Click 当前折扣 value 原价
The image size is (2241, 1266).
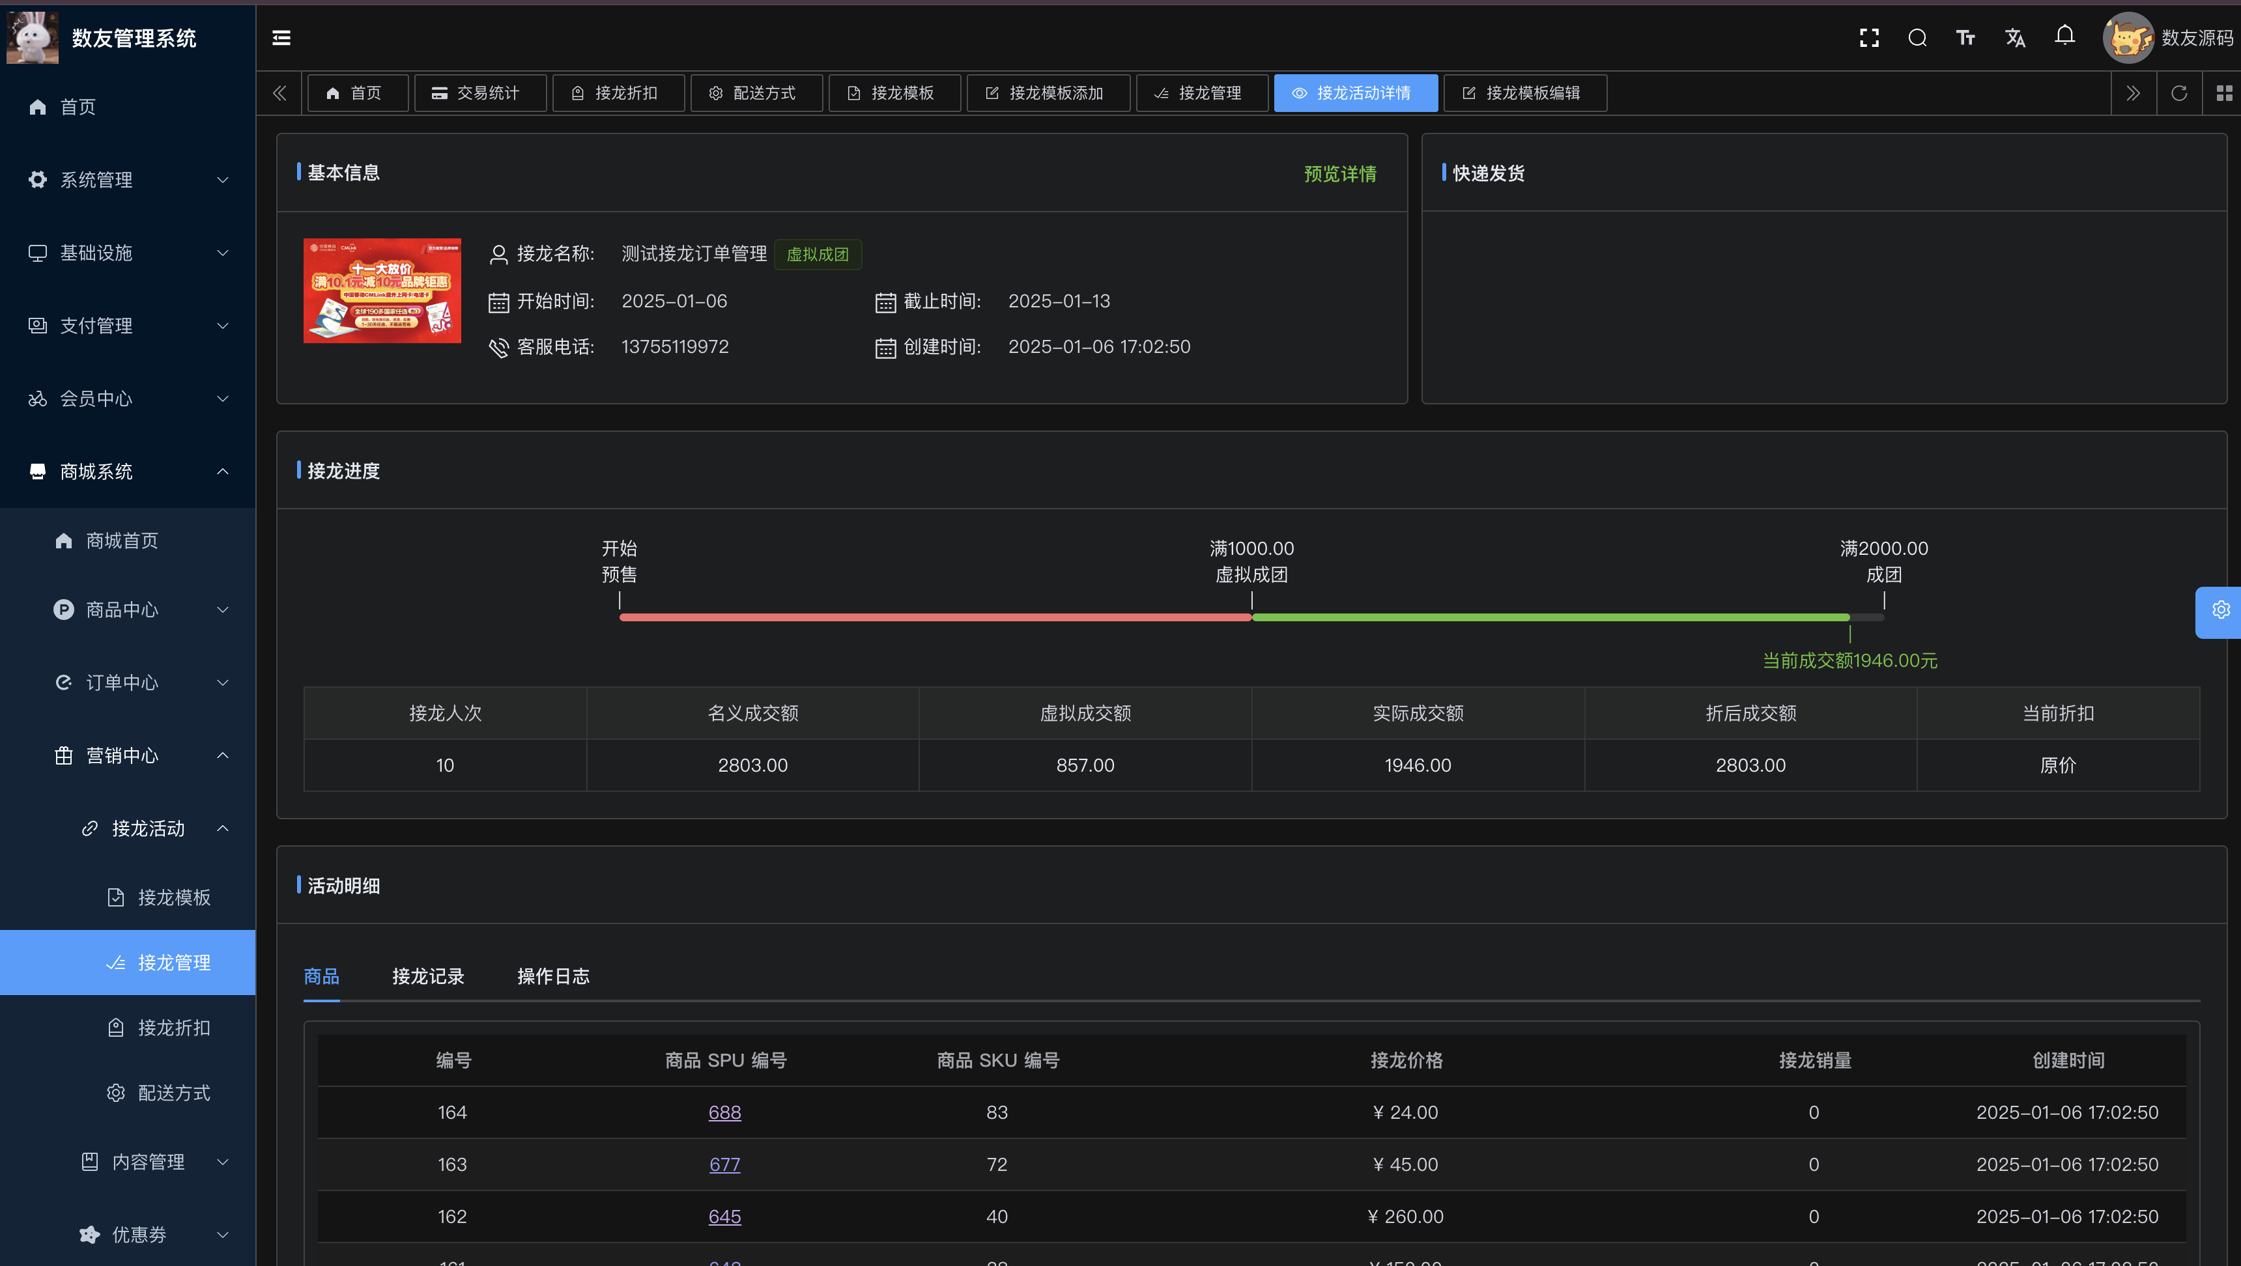2057,765
